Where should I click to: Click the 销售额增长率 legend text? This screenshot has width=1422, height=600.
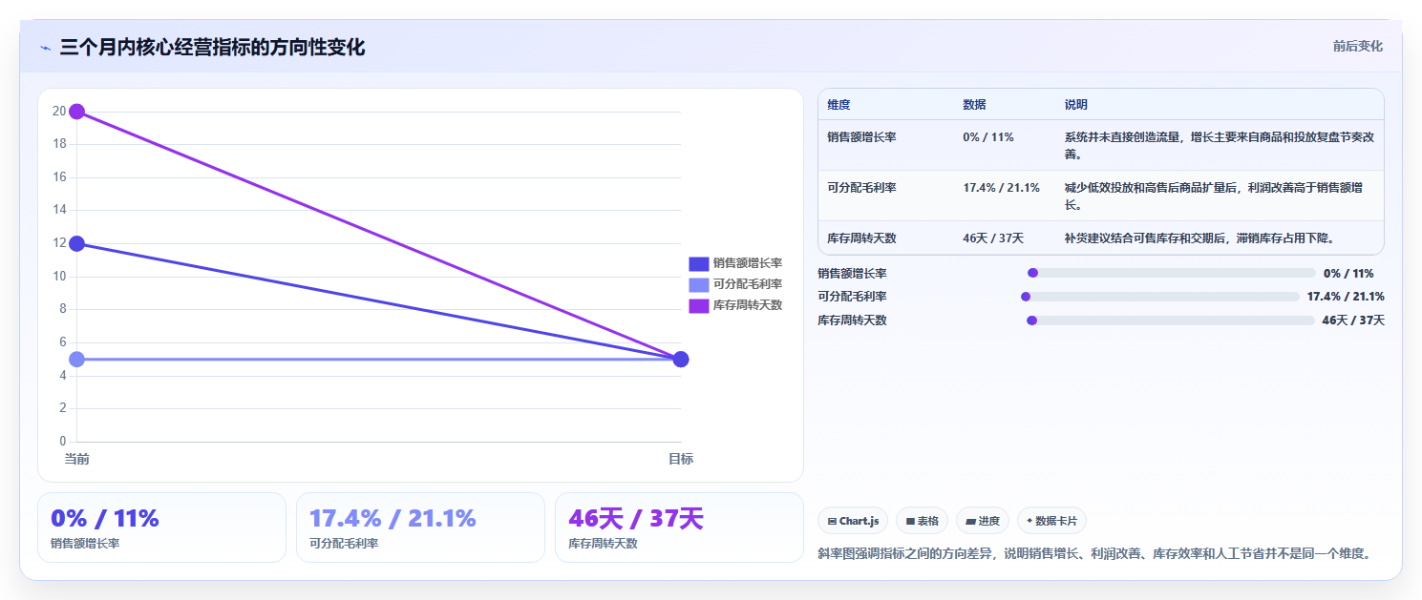(x=748, y=263)
